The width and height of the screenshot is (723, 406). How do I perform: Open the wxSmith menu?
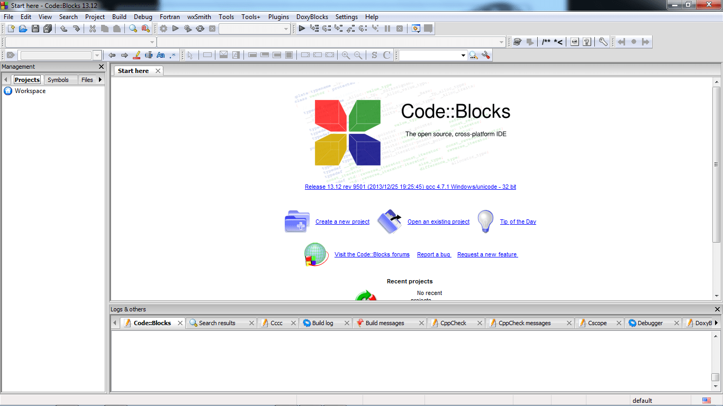point(199,17)
